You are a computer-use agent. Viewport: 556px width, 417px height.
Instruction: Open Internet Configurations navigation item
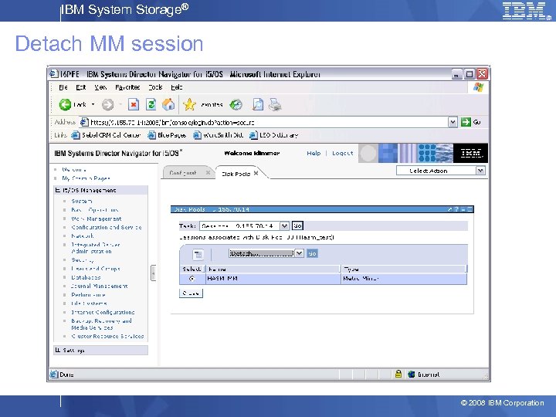[x=103, y=313]
